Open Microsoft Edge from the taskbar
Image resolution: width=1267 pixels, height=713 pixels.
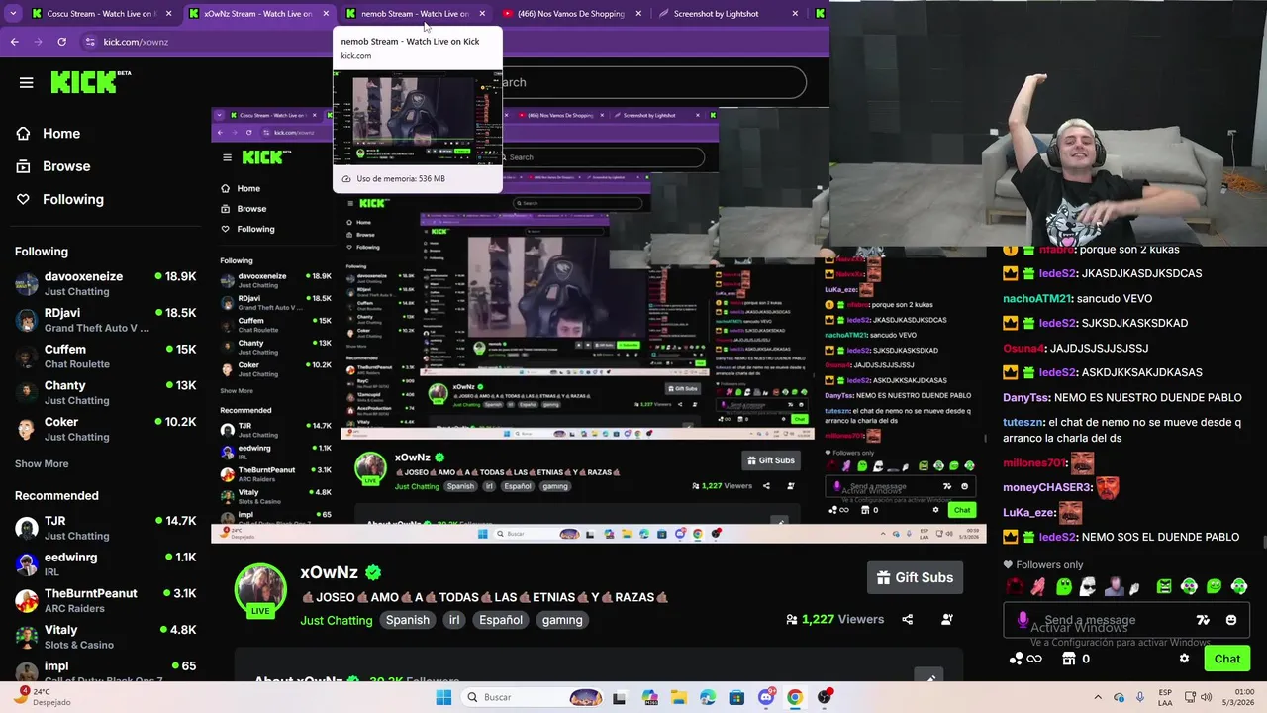click(708, 697)
